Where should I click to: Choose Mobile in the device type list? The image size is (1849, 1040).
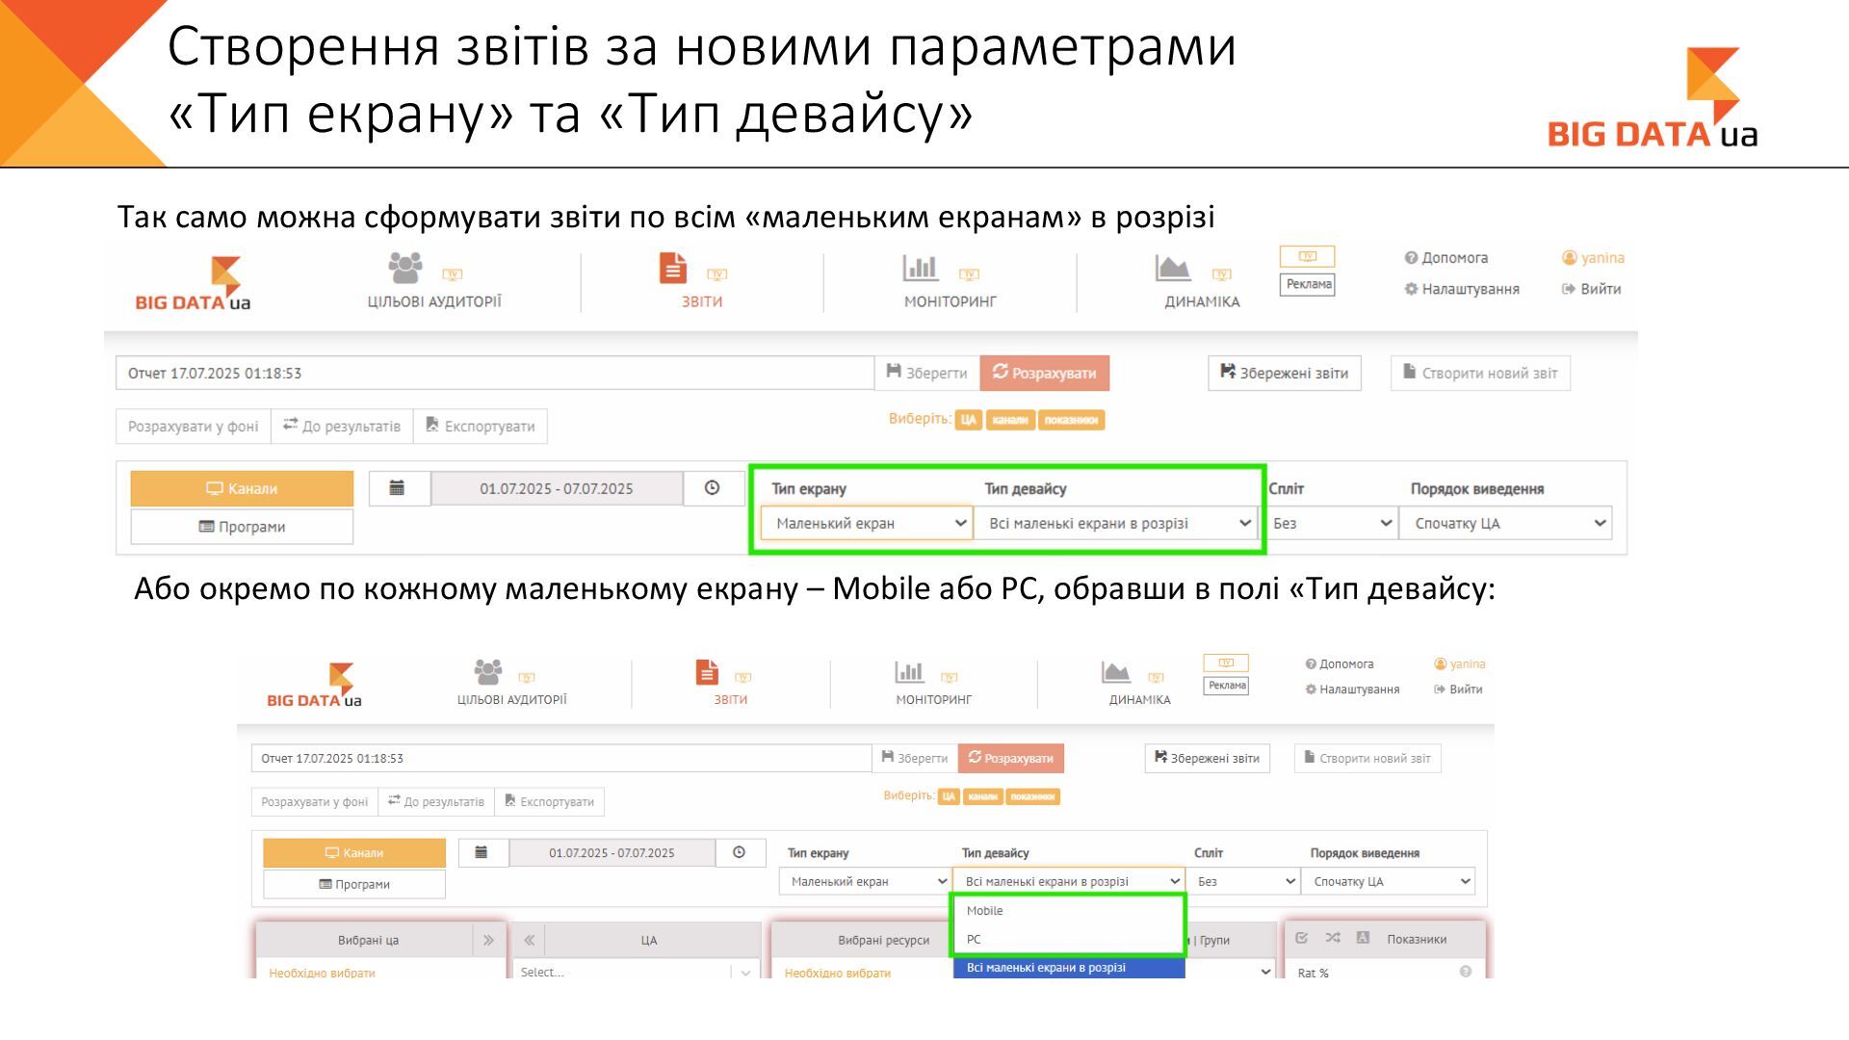coord(1068,911)
